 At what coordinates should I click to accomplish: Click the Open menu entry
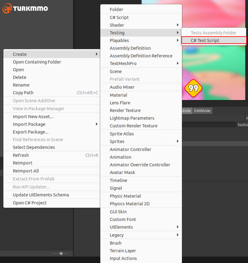[x=52, y=70]
